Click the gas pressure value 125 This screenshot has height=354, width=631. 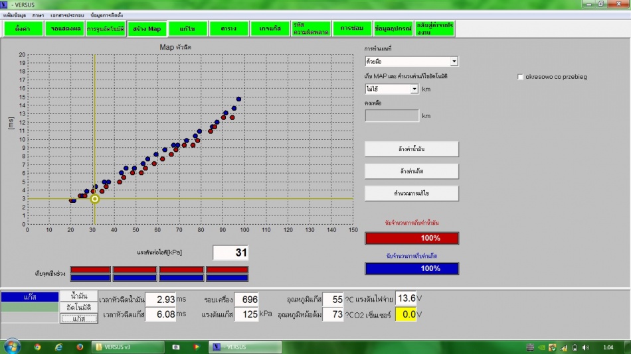(246, 314)
